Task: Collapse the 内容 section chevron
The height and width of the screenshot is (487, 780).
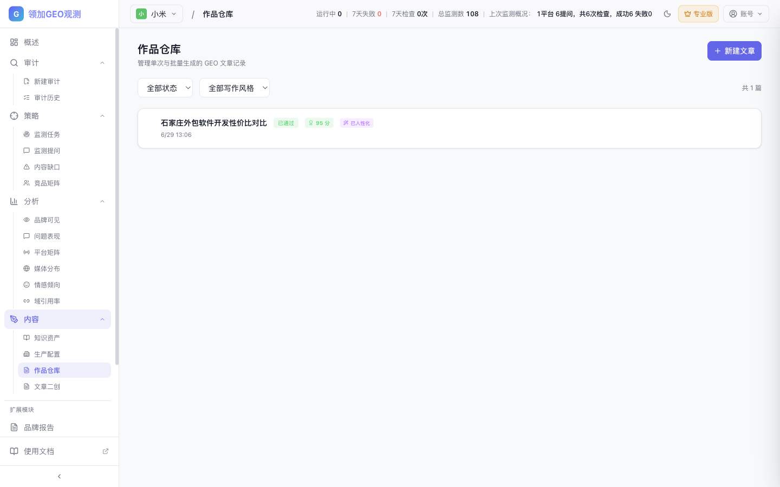Action: click(102, 319)
